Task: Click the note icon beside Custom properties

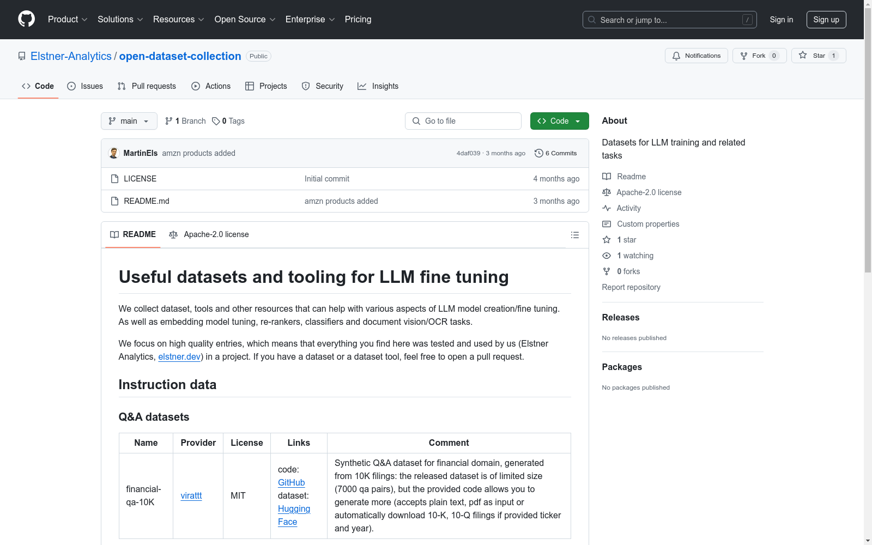Action: (607, 224)
